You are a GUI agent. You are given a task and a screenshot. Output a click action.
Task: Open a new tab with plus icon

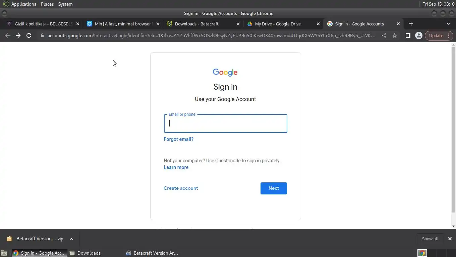click(411, 24)
